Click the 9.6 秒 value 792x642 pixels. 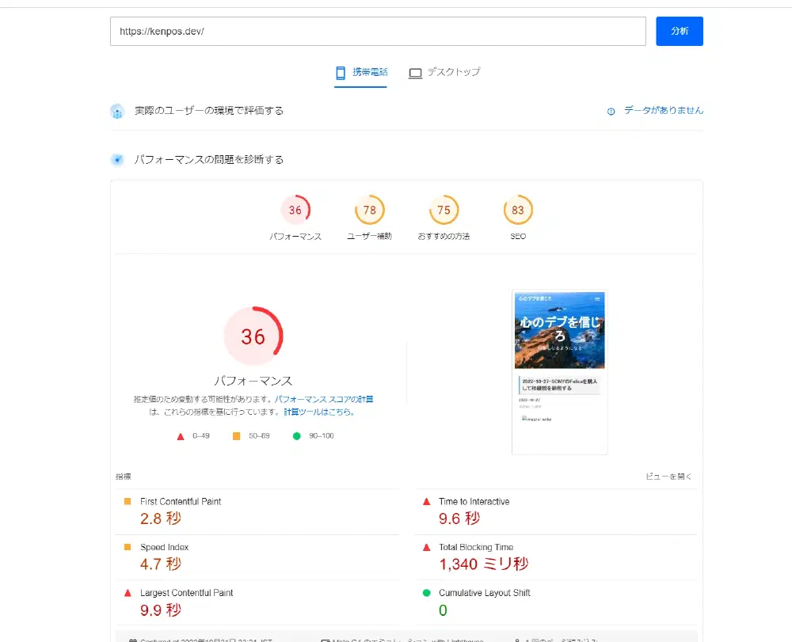coord(459,519)
